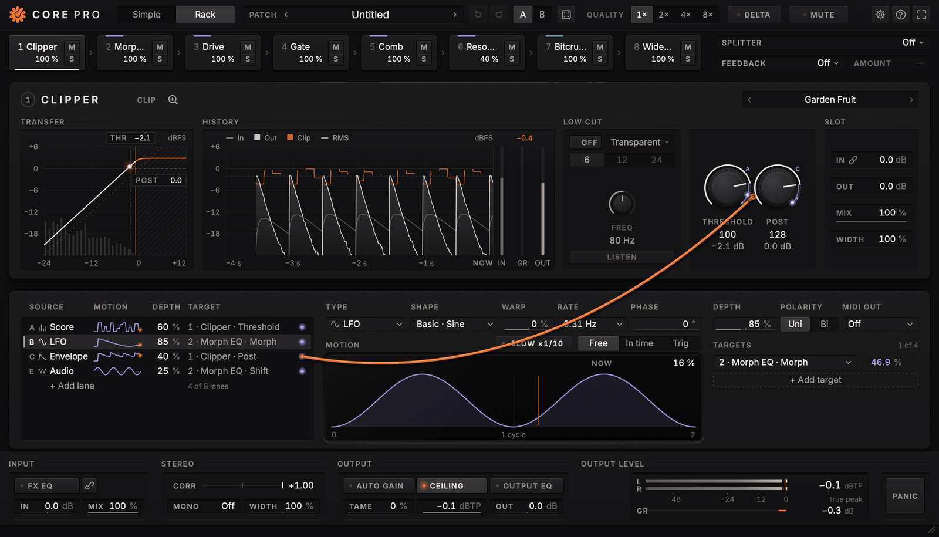Select previous preset arrow left of Garden Fruit
Image resolution: width=939 pixels, height=537 pixels.
click(749, 100)
